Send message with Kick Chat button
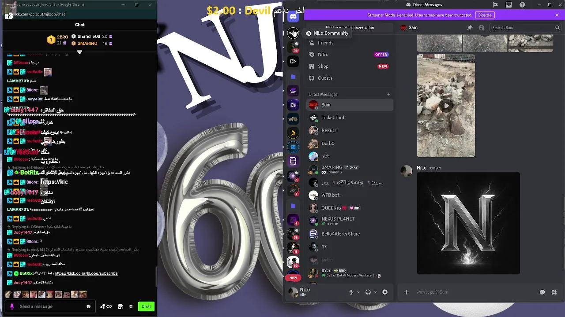Image resolution: width=565 pixels, height=317 pixels. [146, 306]
